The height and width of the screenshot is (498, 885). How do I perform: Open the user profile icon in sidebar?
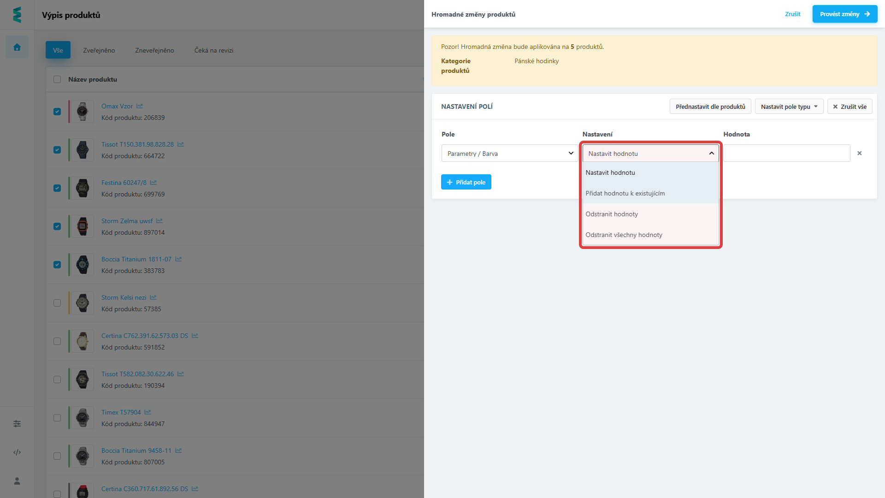tap(17, 481)
